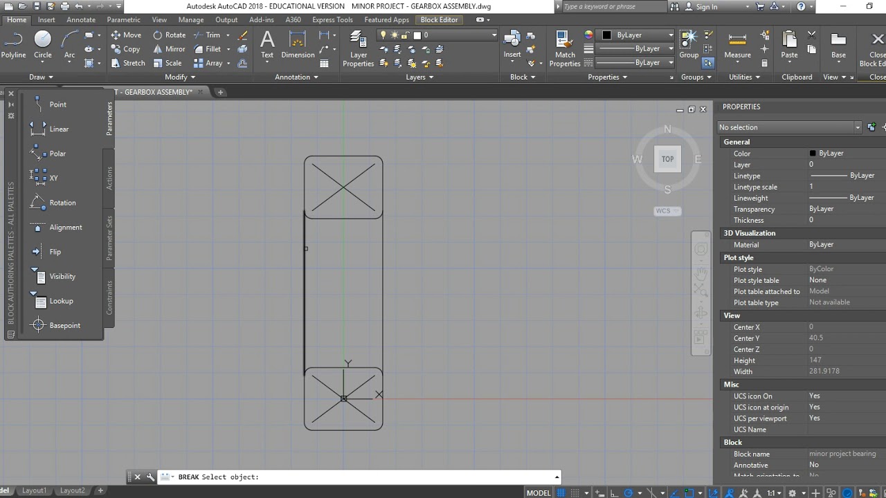
Task: Switch to the Insert ribbon tab
Action: point(46,19)
